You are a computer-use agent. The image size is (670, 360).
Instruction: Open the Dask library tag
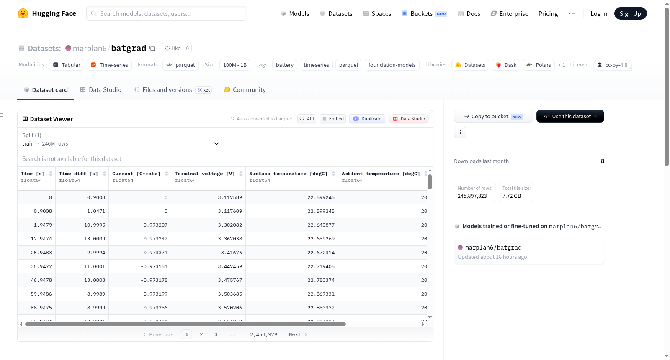[x=506, y=65]
